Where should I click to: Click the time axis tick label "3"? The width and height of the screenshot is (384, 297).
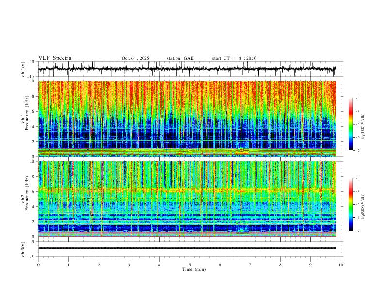129,265
